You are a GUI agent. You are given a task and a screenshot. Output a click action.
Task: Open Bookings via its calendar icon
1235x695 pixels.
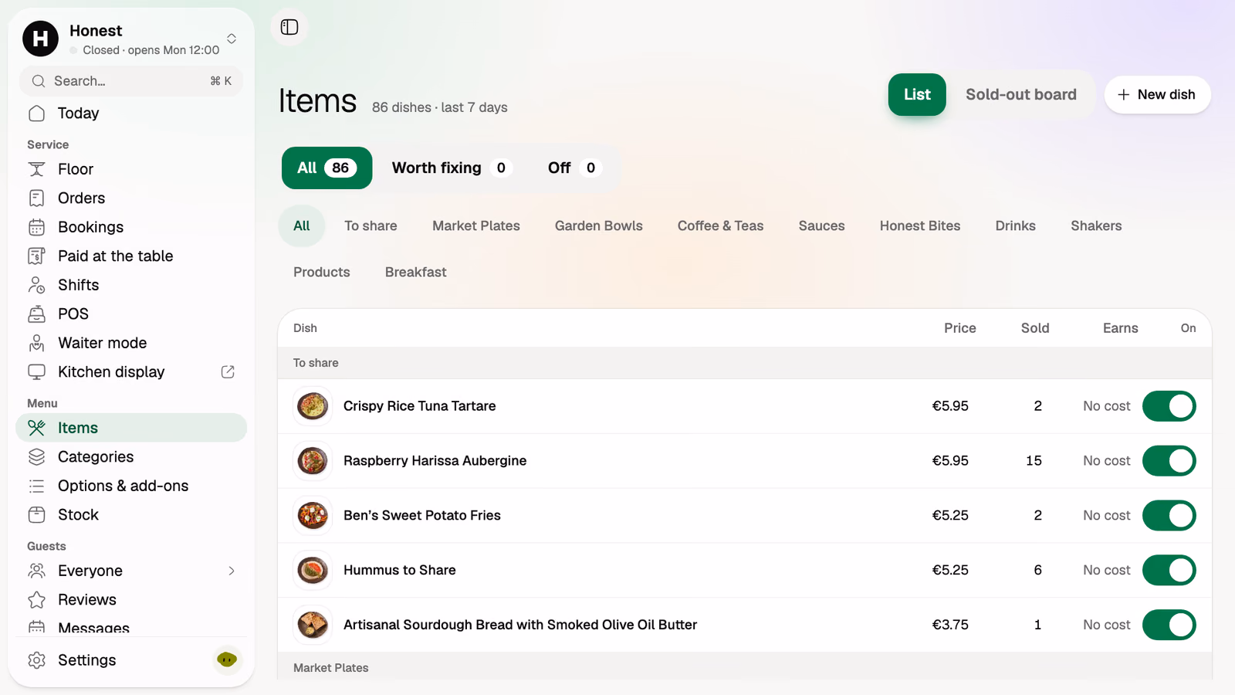36,227
